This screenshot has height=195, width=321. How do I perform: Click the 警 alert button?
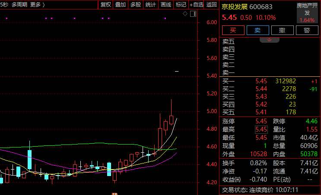(x=307, y=30)
